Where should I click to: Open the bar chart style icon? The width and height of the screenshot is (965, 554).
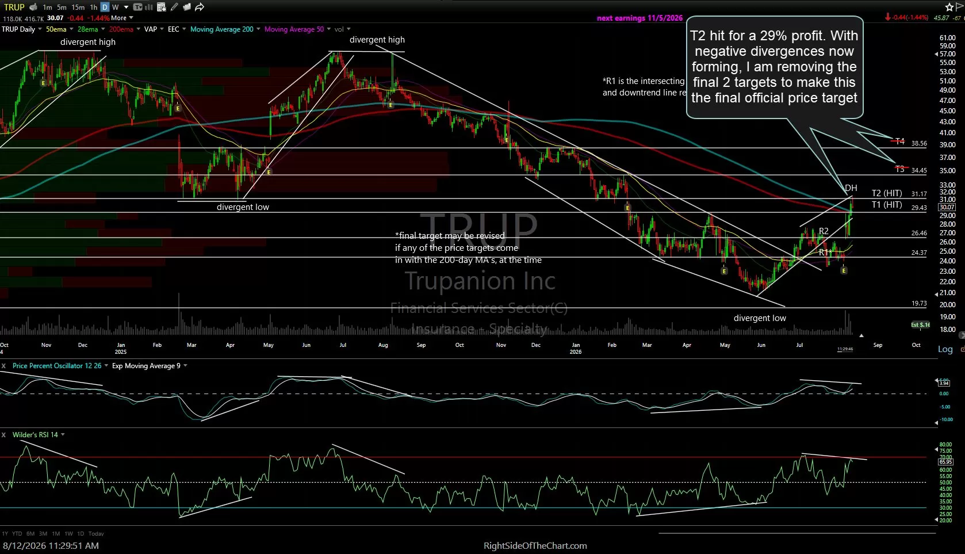[x=149, y=7]
